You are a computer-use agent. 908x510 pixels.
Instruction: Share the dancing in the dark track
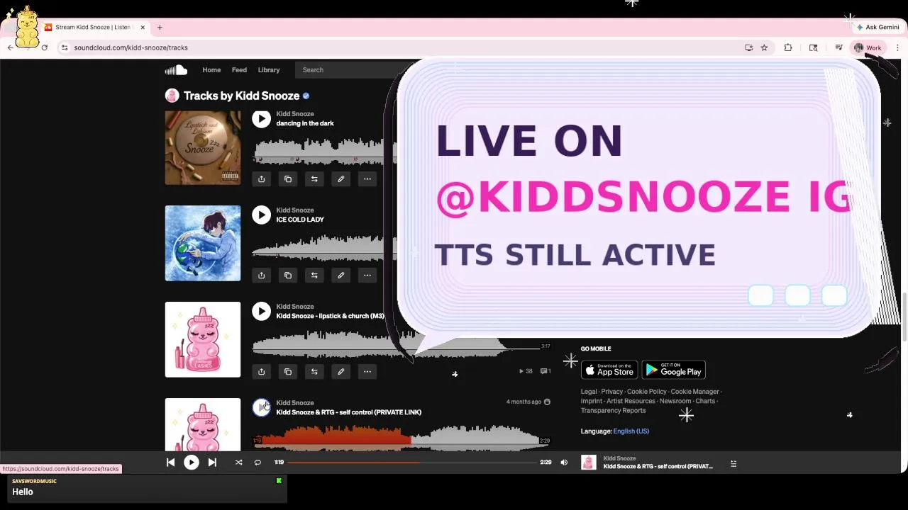(261, 179)
